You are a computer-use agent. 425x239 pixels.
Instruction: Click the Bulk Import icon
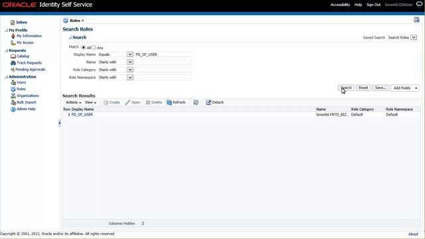point(13,102)
